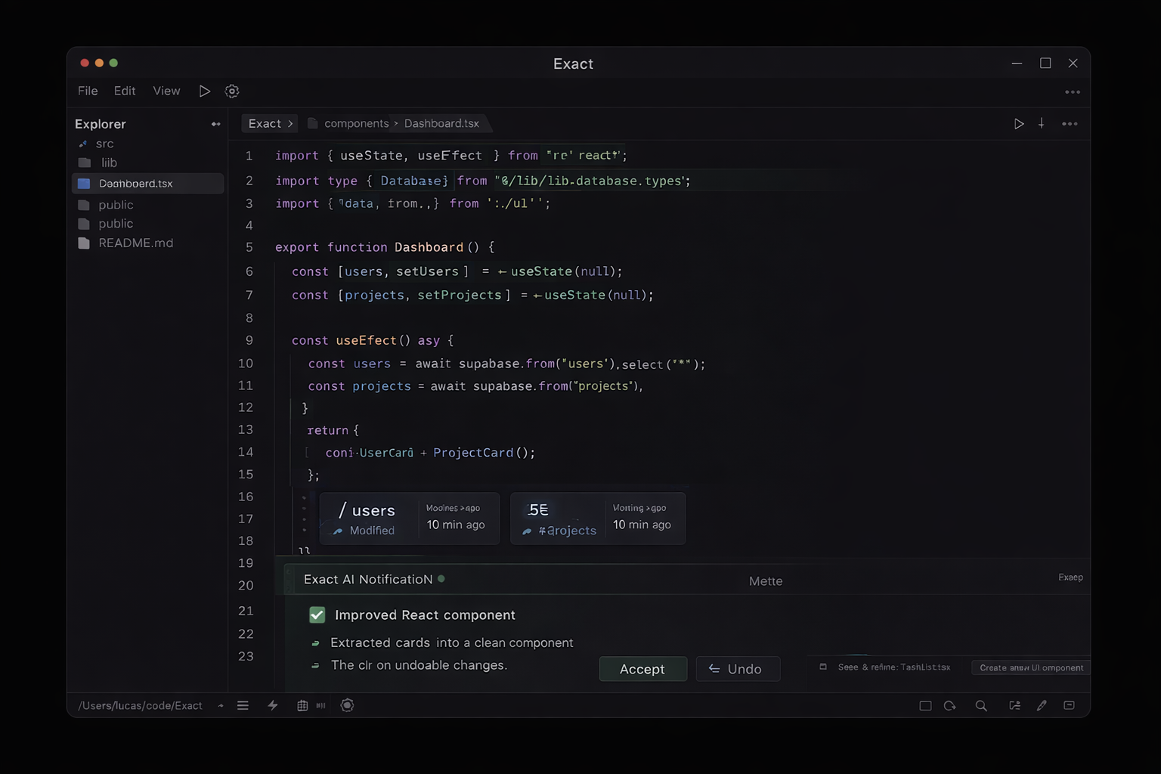
Task: Open the search icon in status bar
Action: point(981,706)
